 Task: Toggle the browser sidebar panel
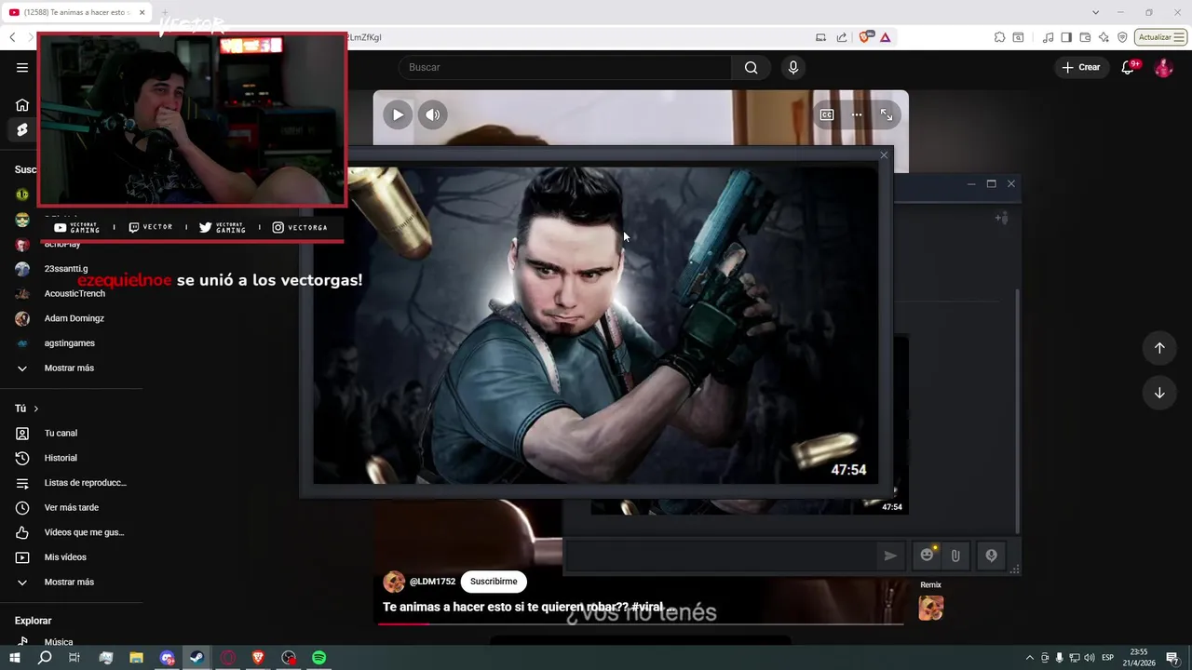pos(1066,37)
